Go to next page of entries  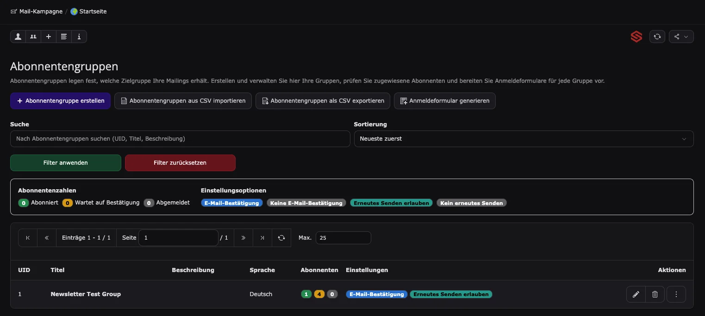pos(243,238)
